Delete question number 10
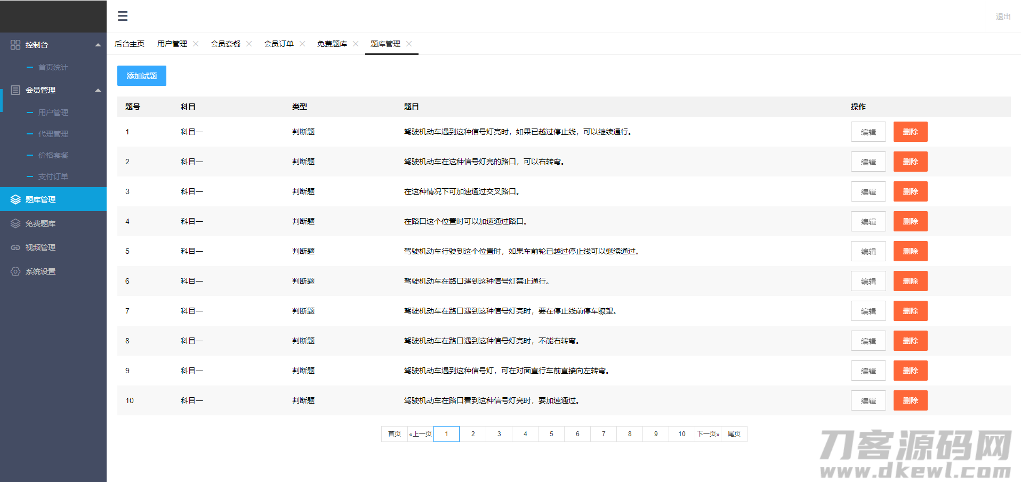 [x=910, y=400]
